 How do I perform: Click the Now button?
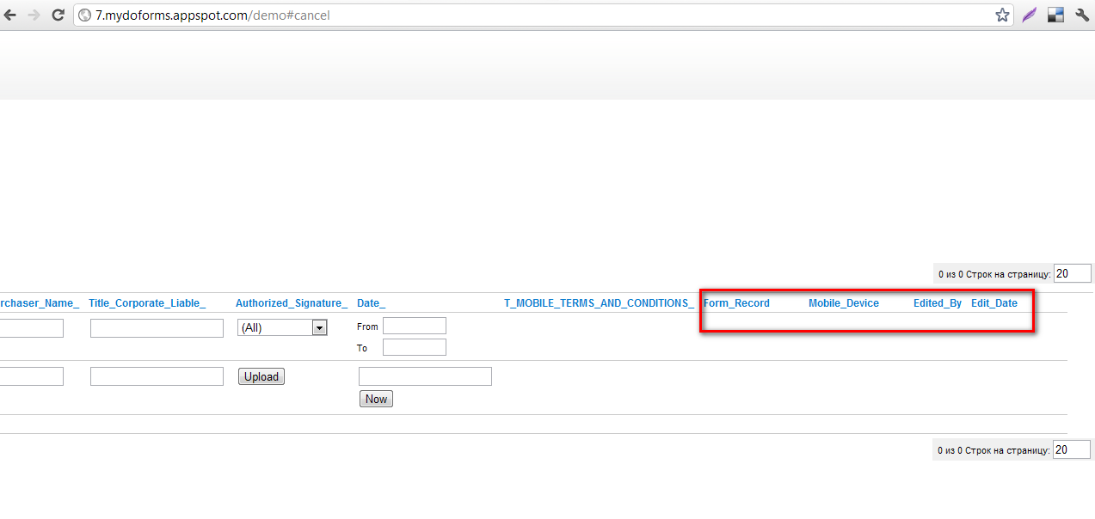[x=376, y=399]
